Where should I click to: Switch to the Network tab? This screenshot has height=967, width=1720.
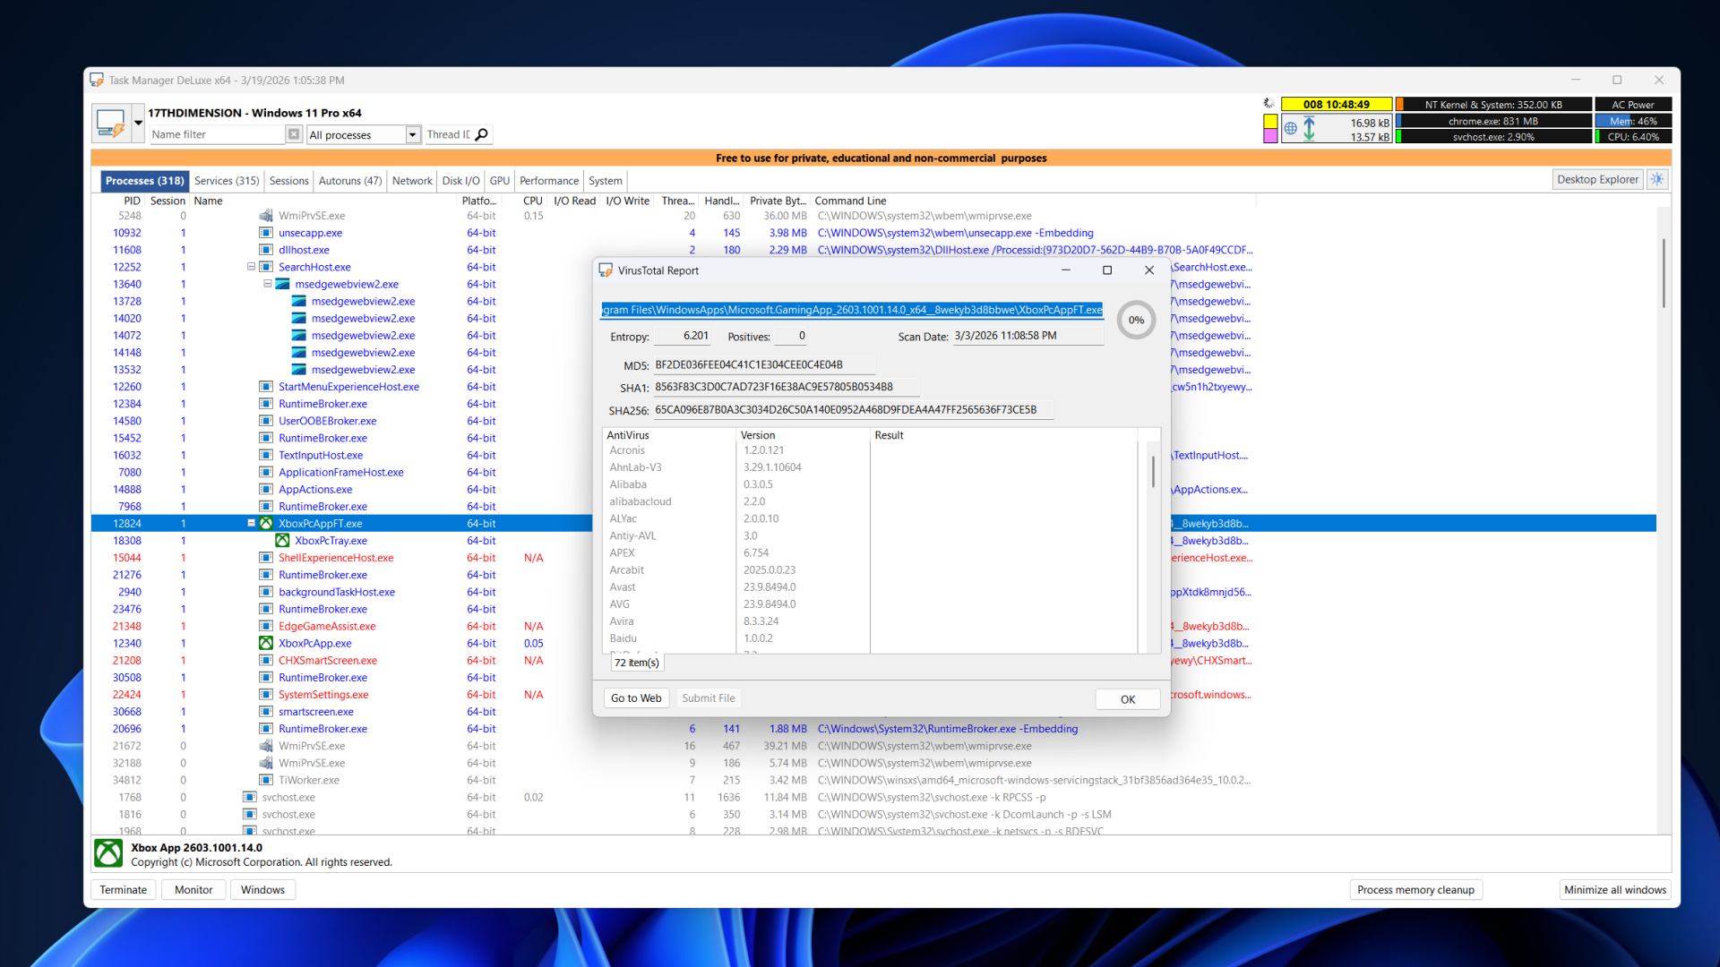412,181
